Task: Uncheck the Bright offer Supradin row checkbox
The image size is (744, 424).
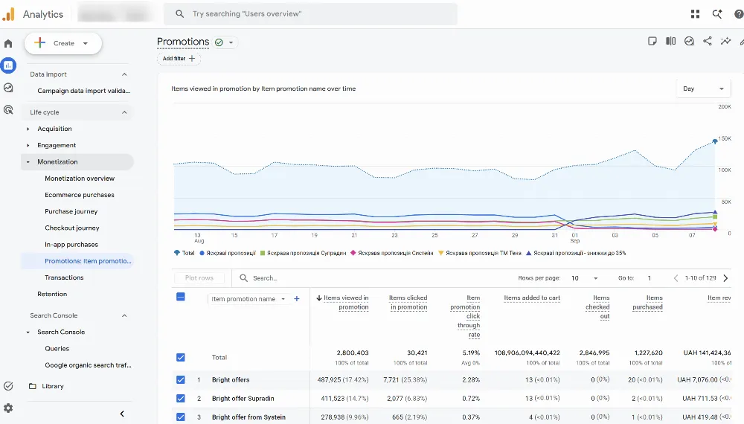Action: click(180, 399)
